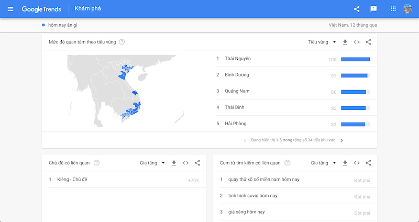419x222 pixels.
Task: Download related queries as CSV
Action: coord(345,163)
